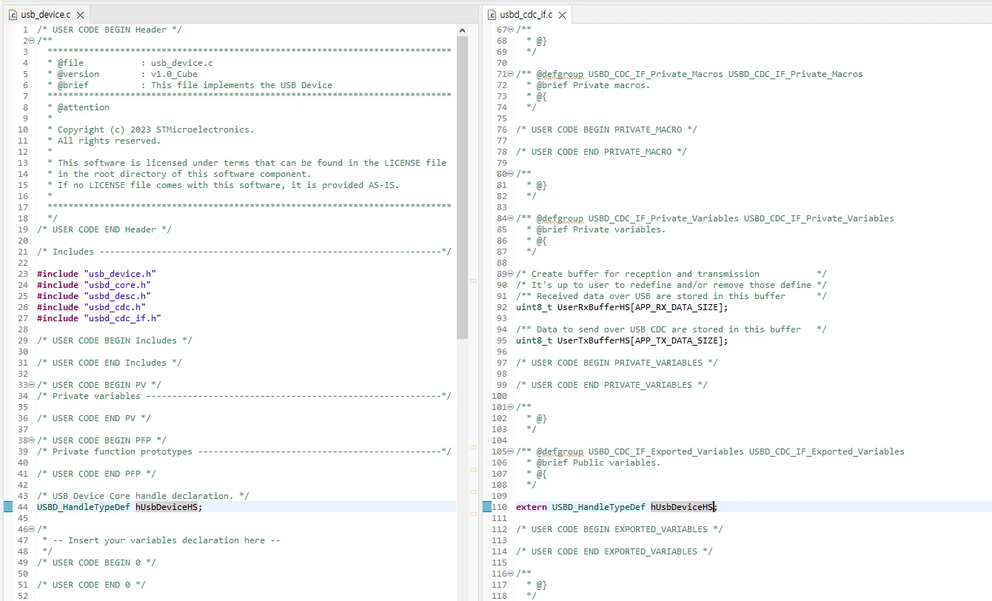
Task: Click the C file icon on usb_device.c tab
Action: [x=13, y=15]
